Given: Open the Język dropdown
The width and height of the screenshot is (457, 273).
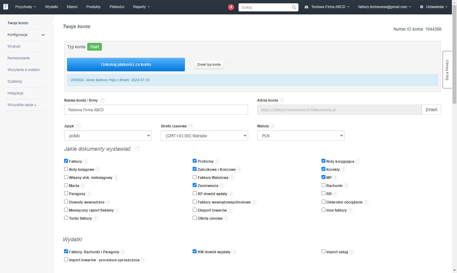Looking at the screenshot, I should [x=108, y=135].
